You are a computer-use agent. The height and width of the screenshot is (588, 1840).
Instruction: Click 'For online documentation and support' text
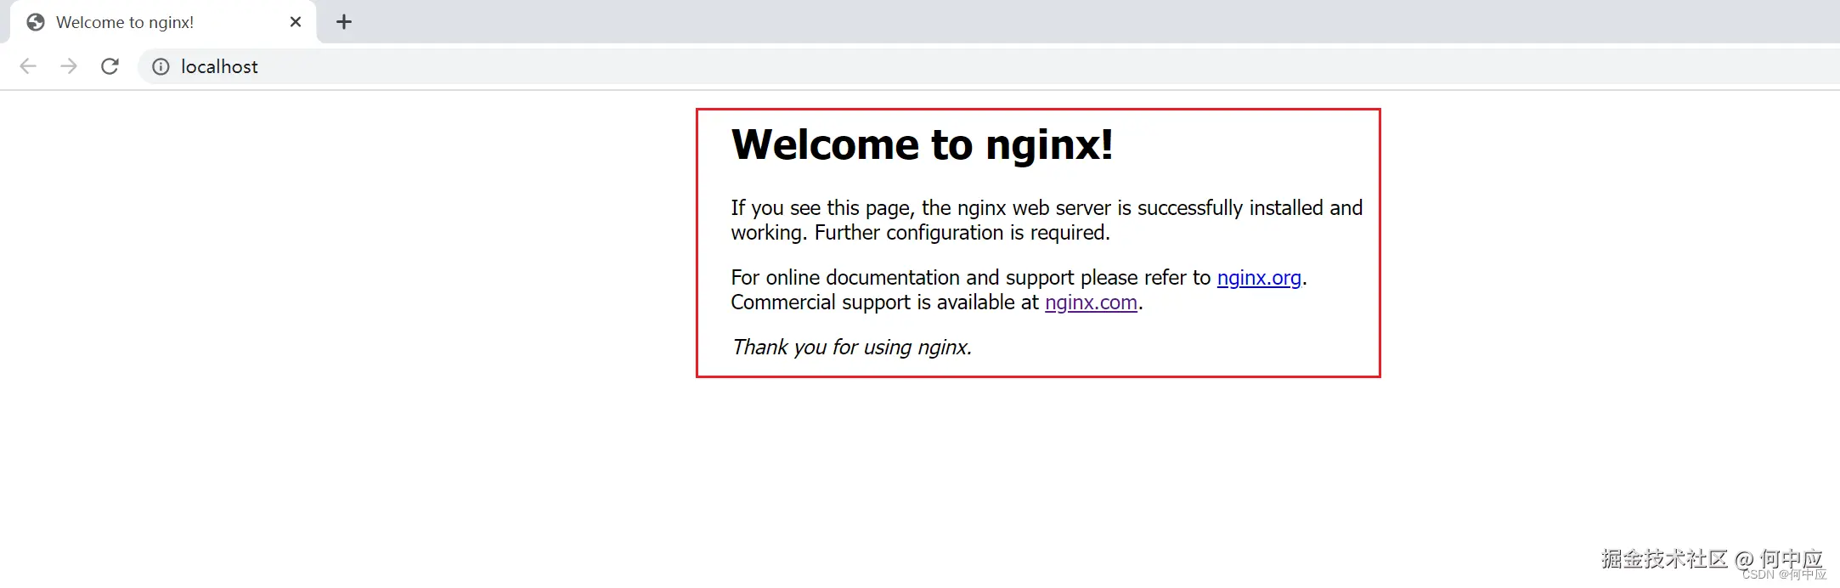[x=902, y=278]
